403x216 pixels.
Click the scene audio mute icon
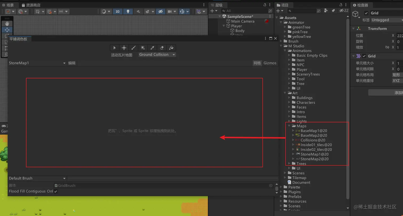(138, 11)
